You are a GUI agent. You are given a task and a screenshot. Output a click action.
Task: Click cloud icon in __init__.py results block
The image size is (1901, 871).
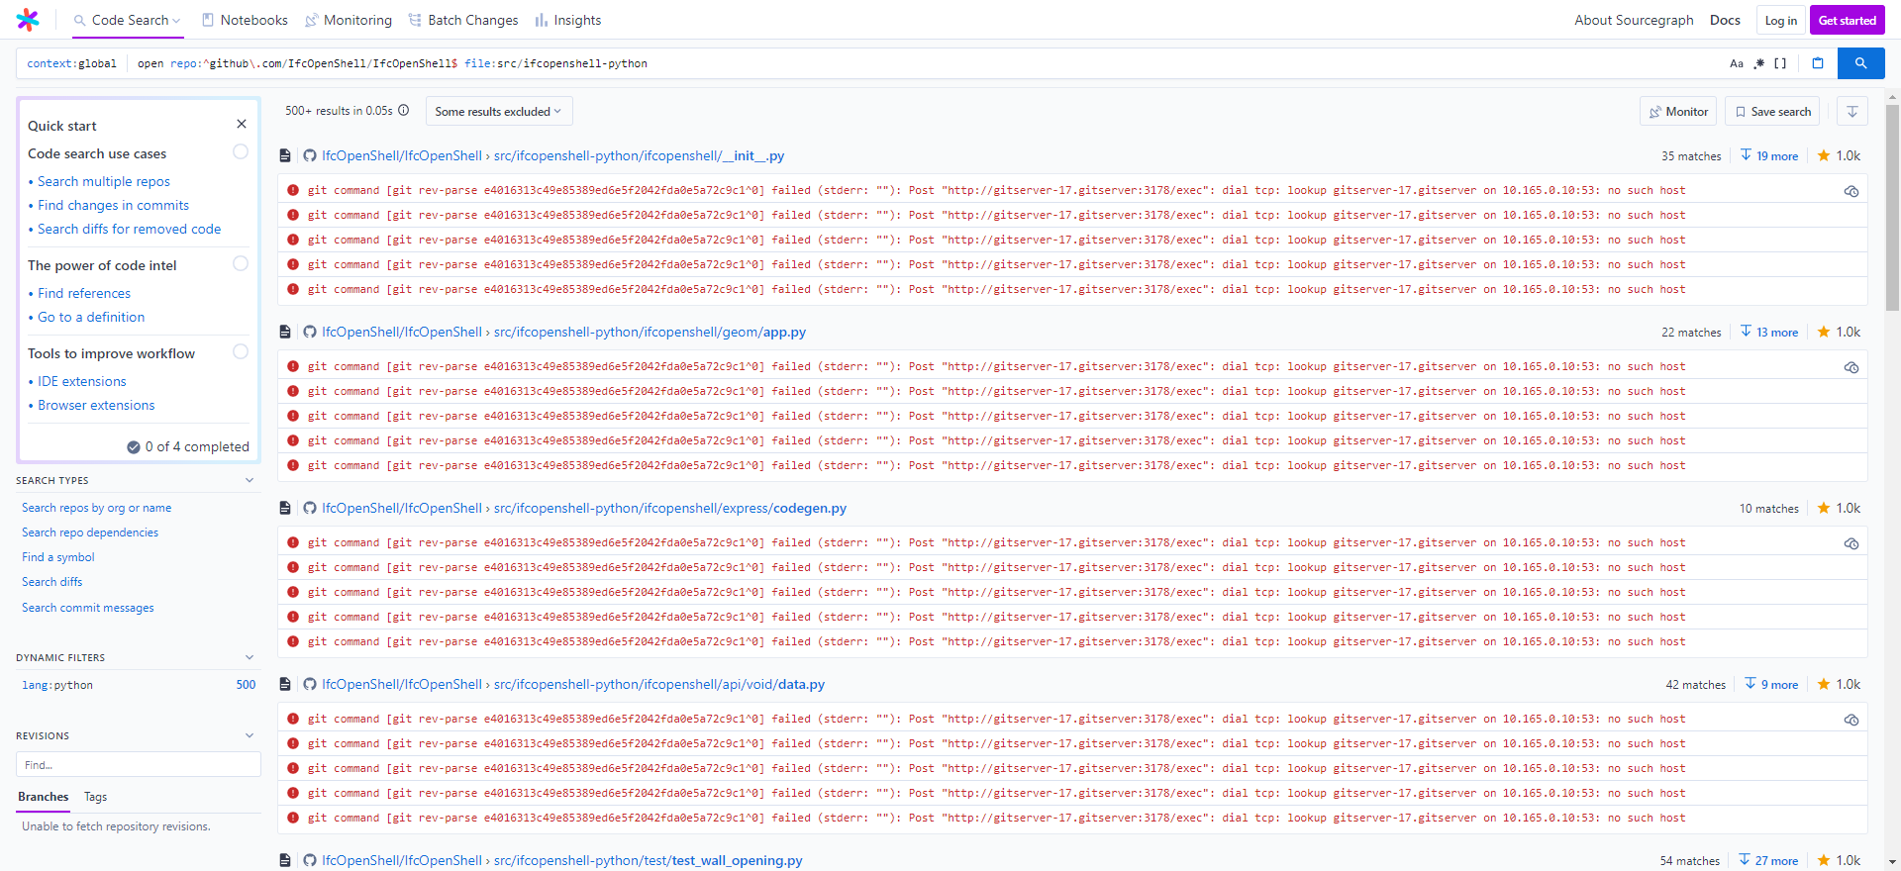pyautogui.click(x=1851, y=191)
